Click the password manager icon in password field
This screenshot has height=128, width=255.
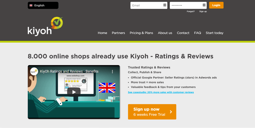click(204, 5)
